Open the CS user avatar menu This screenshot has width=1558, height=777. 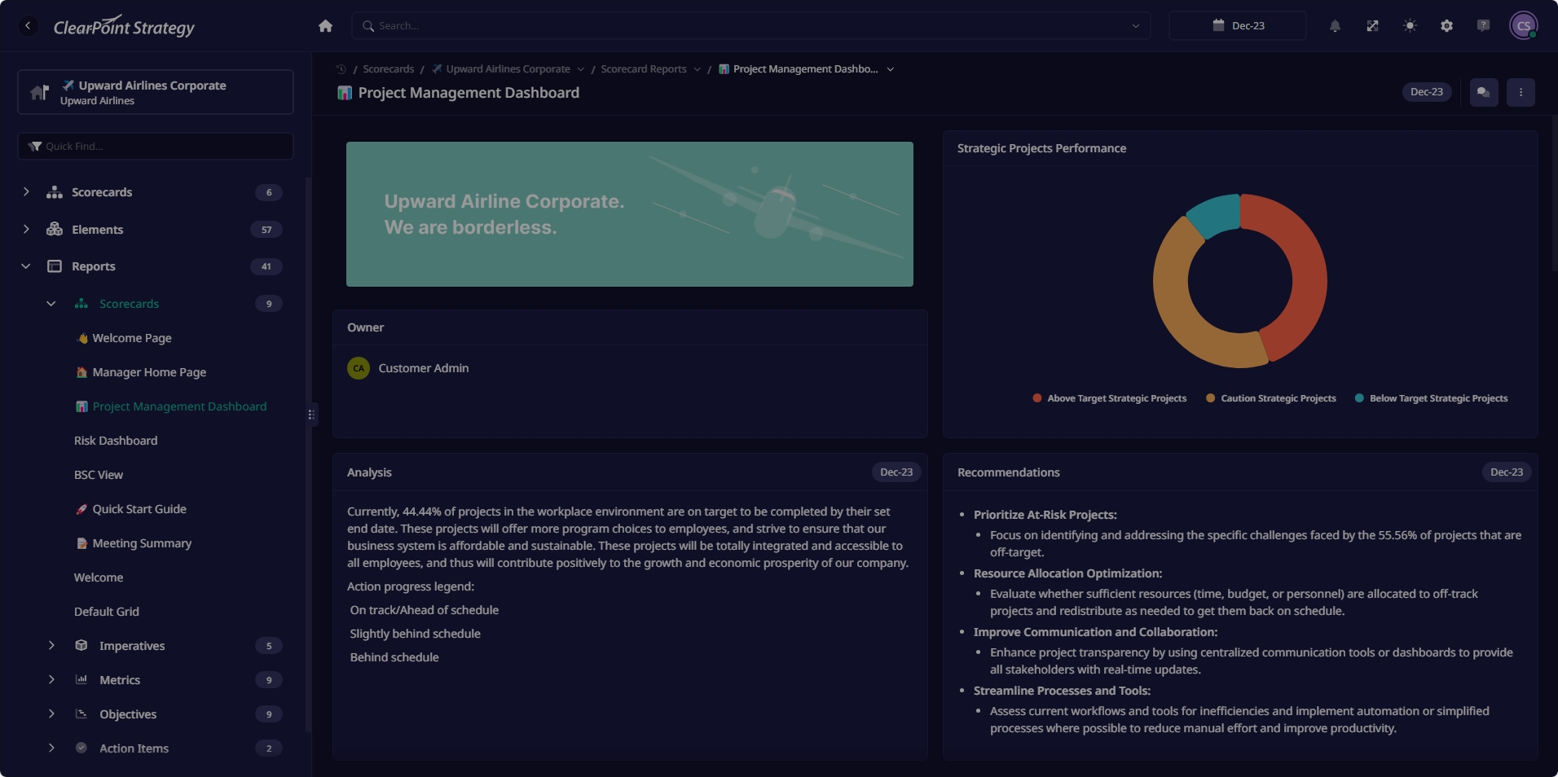(1523, 26)
